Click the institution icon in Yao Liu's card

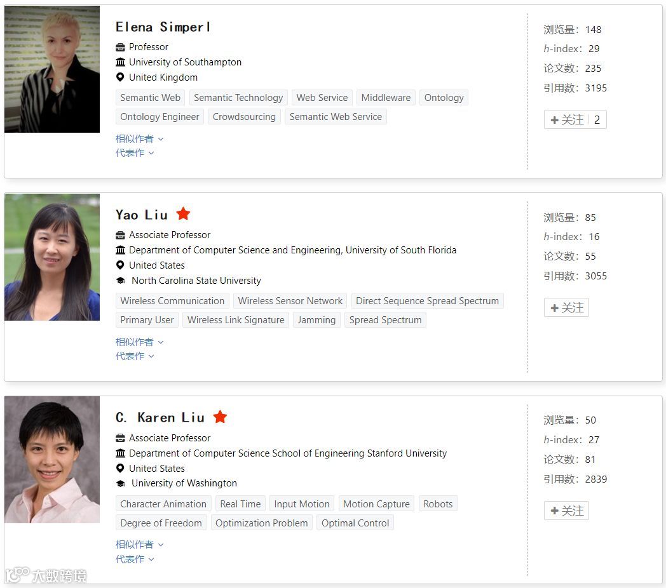point(120,250)
